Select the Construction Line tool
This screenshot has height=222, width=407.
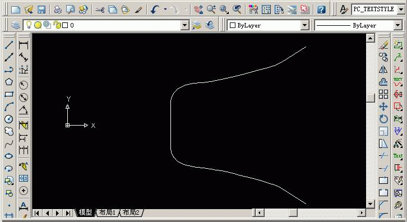point(9,57)
